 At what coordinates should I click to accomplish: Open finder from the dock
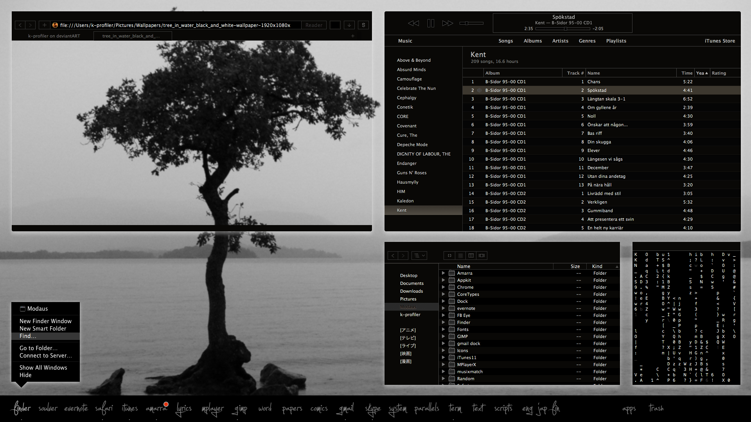tap(22, 408)
